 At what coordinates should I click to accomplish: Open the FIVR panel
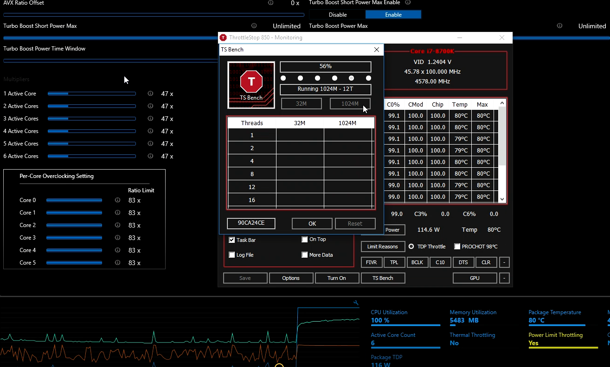[371, 262]
